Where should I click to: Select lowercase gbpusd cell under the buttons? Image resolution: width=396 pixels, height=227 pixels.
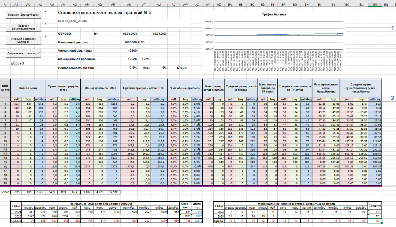pos(18,63)
